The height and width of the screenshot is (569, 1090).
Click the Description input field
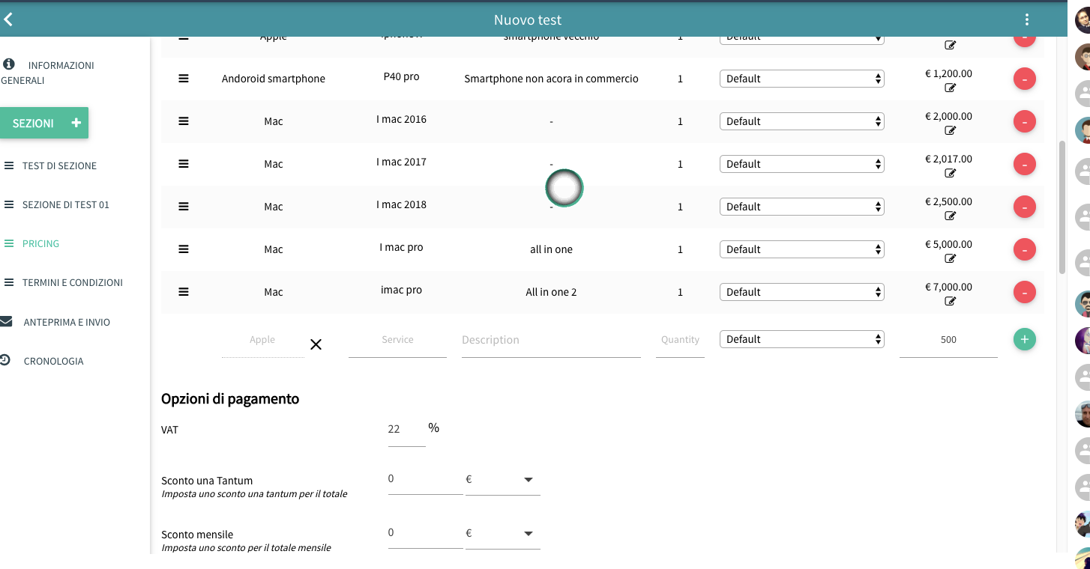click(x=550, y=340)
